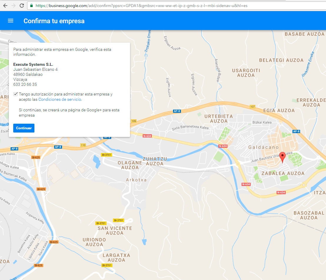
Task: Click the Sixta Barrenetxea Kalea street label
Action: (x=190, y=128)
